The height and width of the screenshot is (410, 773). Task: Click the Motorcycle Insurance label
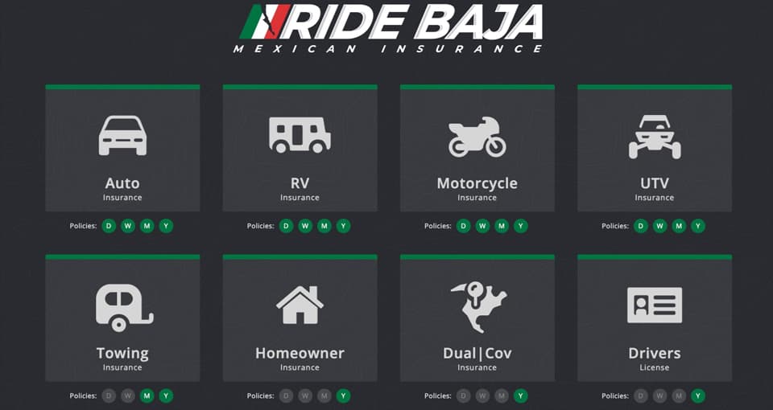(x=477, y=190)
